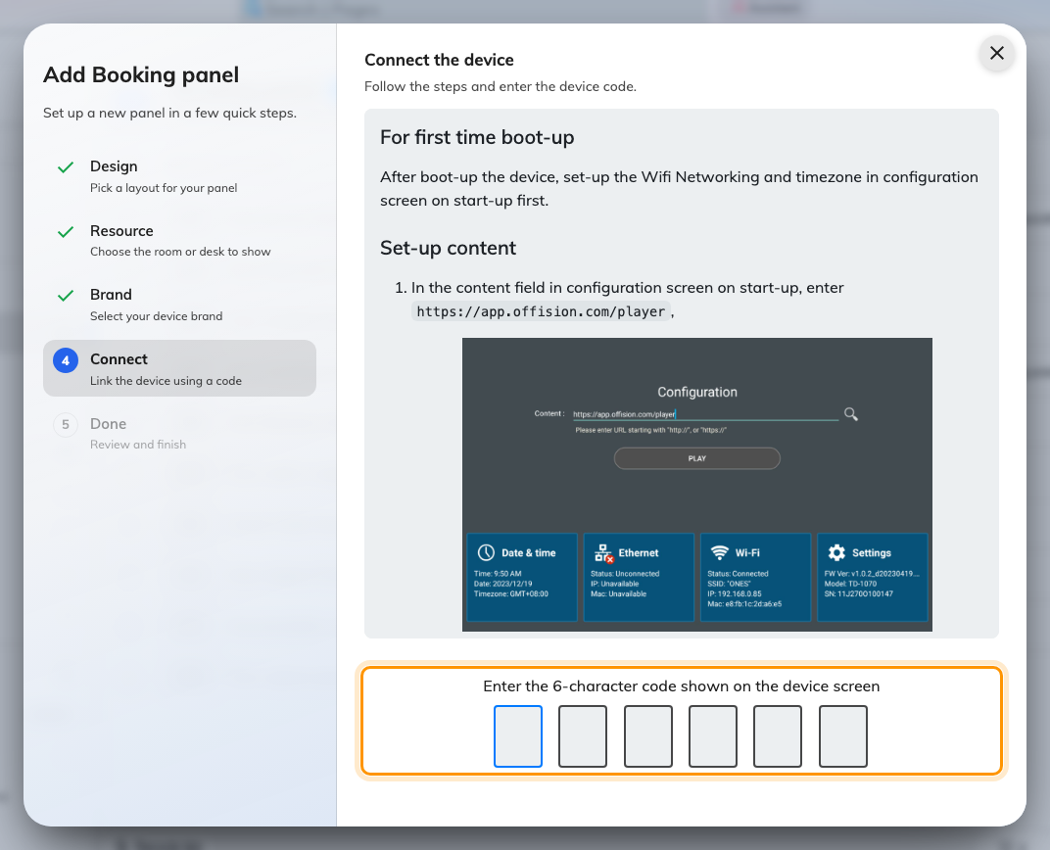Screen dimensions: 1050x850
Task: Click the Settings gear icon
Action: 836,553
